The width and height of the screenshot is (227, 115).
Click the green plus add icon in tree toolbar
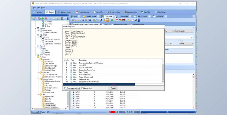tap(43, 18)
